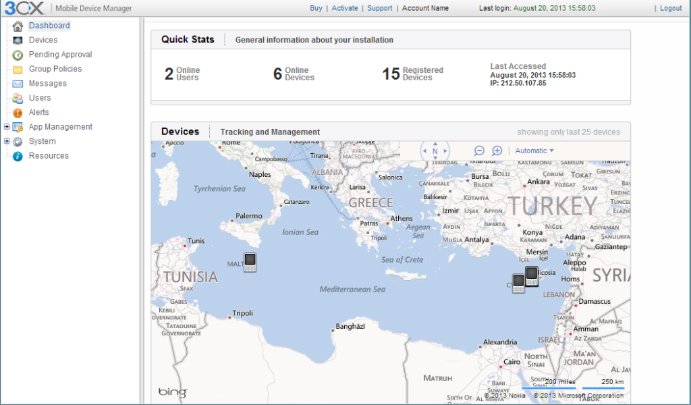Click the Dashboard home icon
The height and width of the screenshot is (405, 691).
18,26
